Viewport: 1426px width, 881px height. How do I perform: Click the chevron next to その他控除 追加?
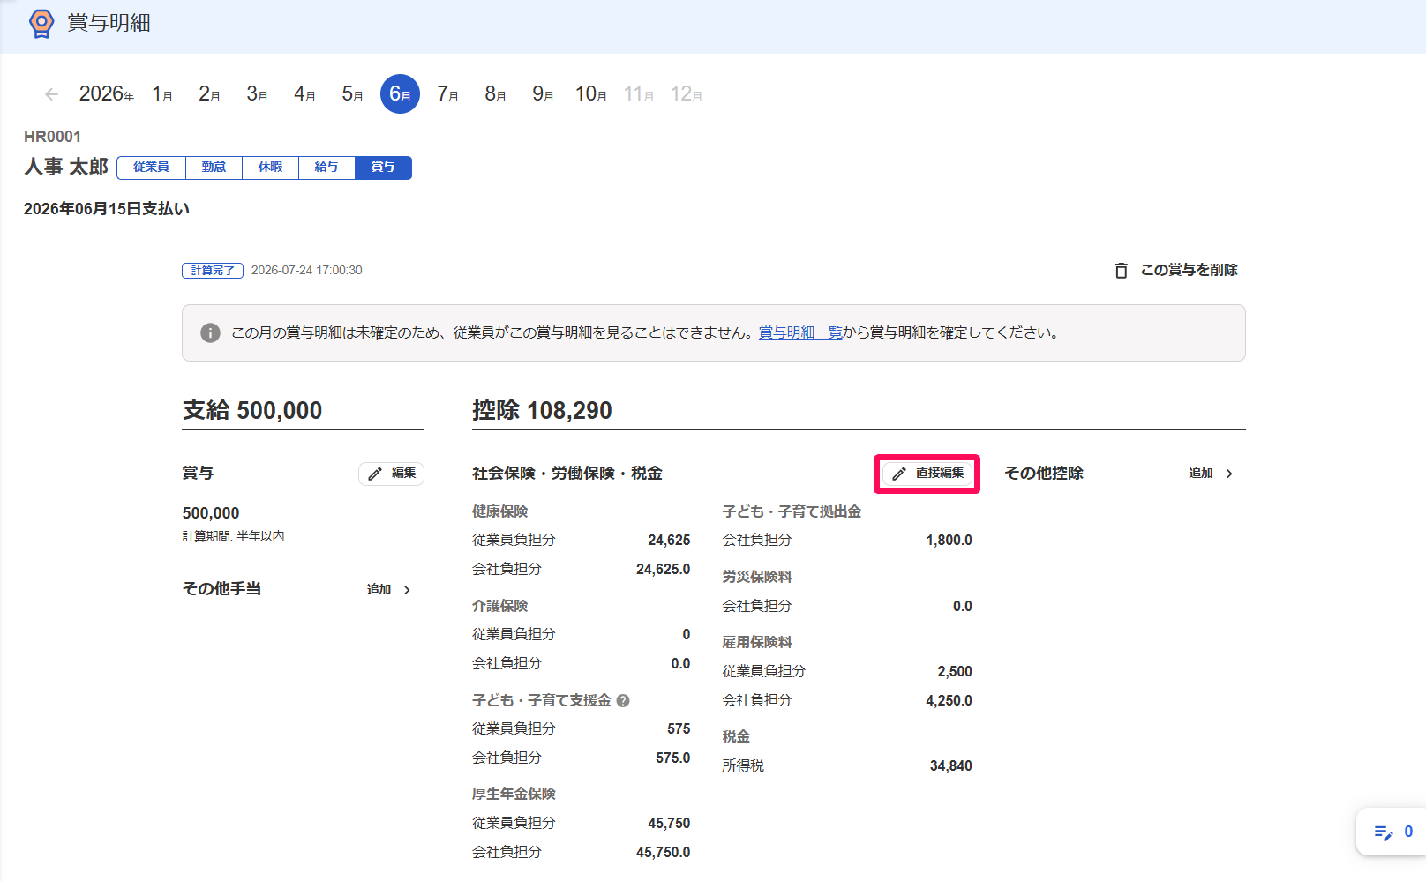click(x=1229, y=474)
